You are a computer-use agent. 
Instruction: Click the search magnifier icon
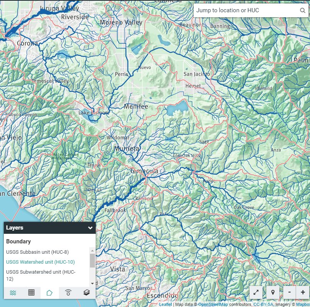(x=302, y=10)
